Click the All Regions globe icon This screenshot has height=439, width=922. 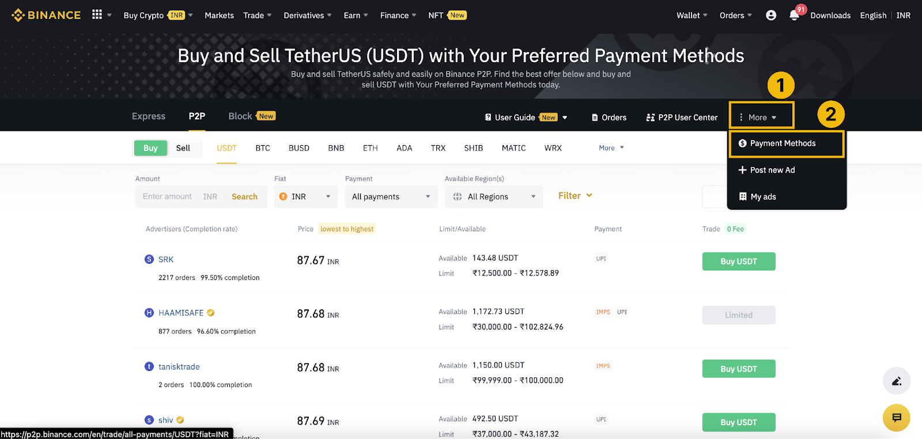click(458, 196)
